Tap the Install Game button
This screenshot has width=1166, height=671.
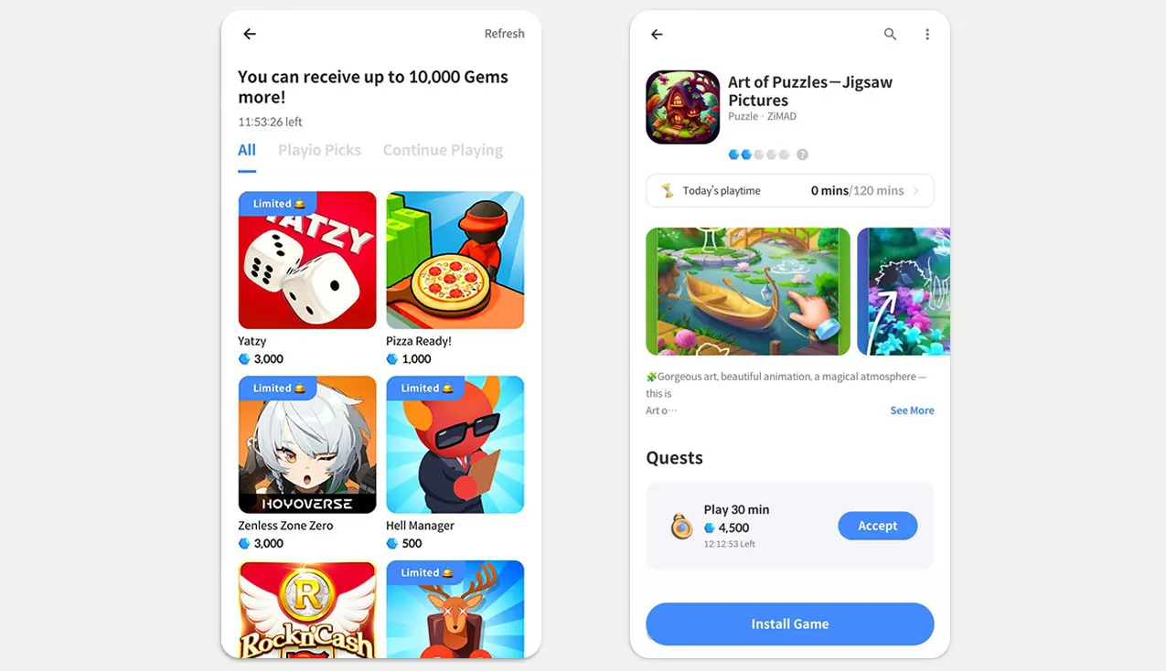790,624
